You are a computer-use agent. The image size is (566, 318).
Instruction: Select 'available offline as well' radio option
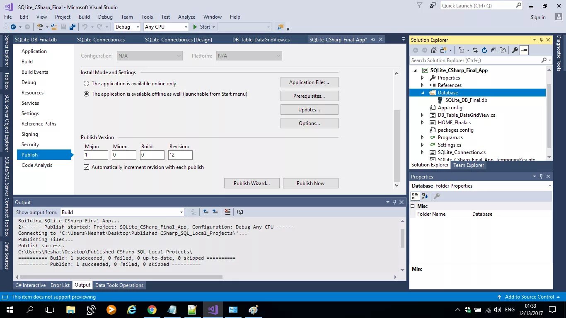pyautogui.click(x=87, y=94)
